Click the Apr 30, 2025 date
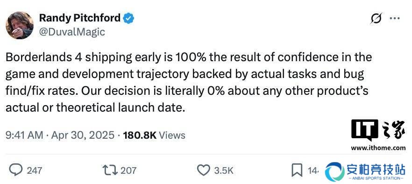This screenshot has height=184, width=412. pyautogui.click(x=83, y=135)
